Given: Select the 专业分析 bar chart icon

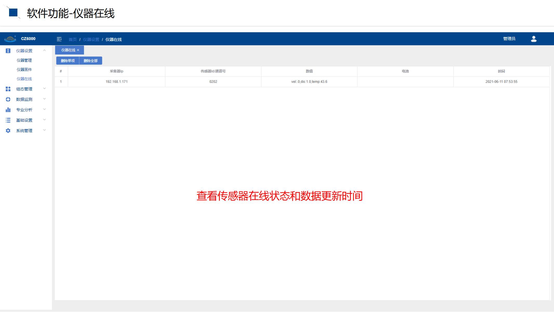Looking at the screenshot, I should 8,110.
